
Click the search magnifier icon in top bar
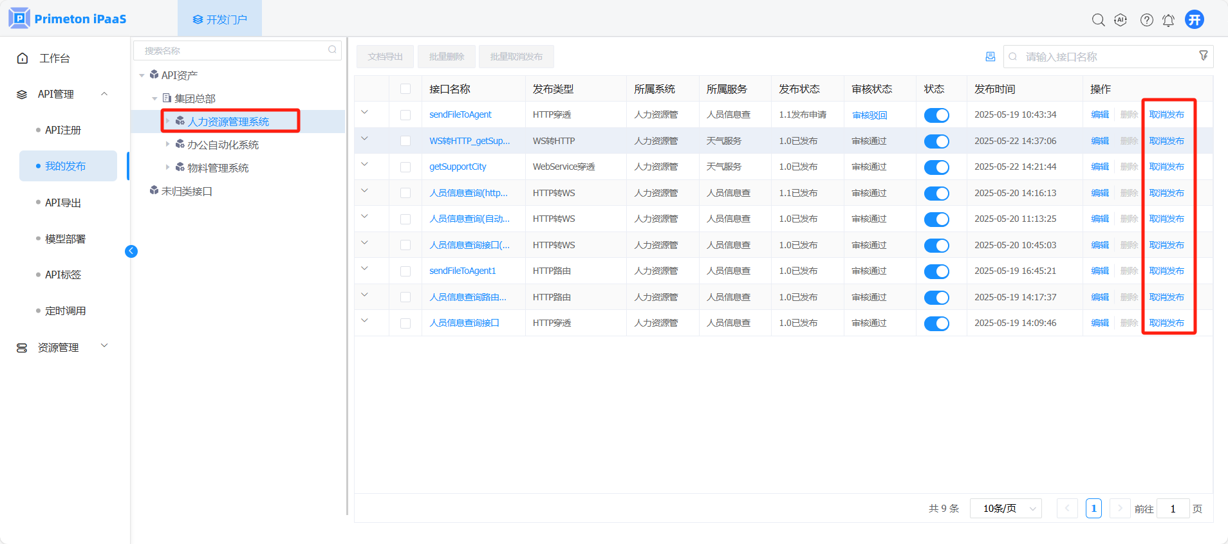tap(1098, 20)
